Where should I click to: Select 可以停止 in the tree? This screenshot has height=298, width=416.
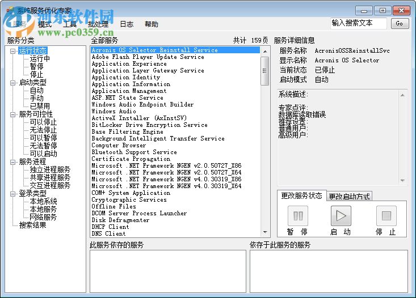pos(43,122)
